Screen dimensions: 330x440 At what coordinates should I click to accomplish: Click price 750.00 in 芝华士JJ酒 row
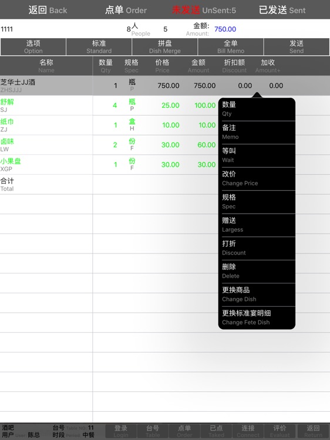pos(169,86)
